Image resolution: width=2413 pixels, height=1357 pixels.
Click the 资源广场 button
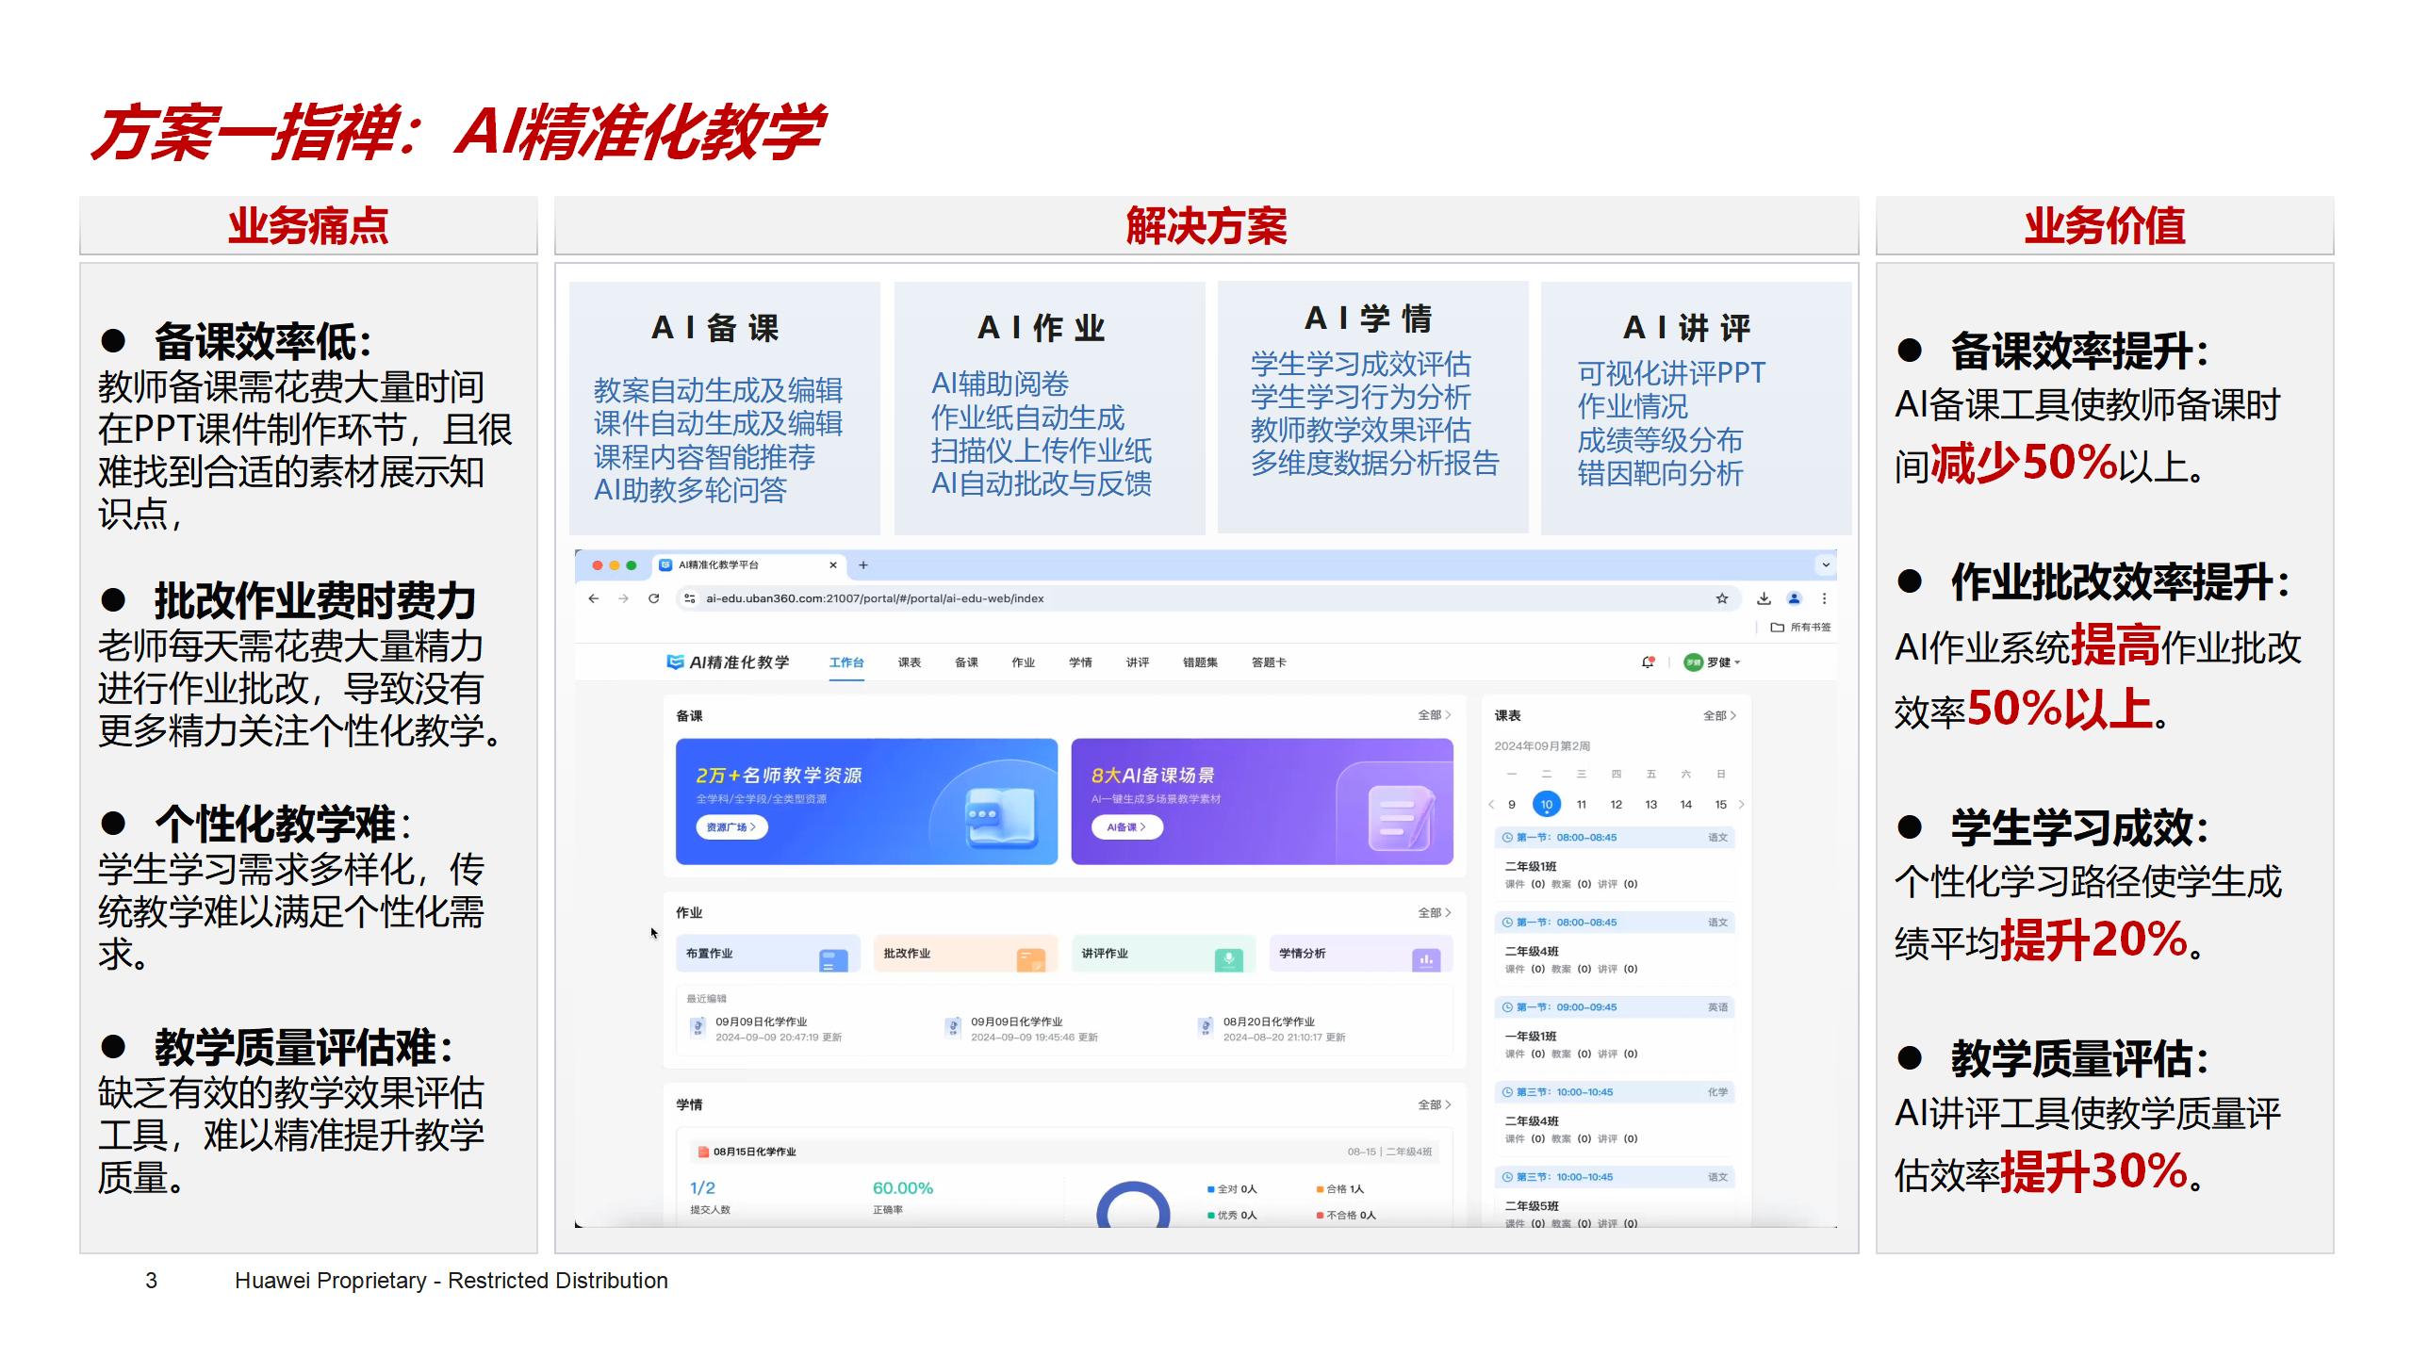pos(731,826)
